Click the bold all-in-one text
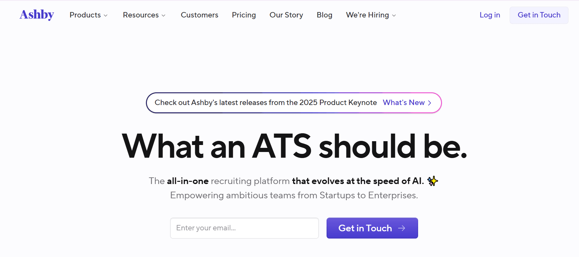Image resolution: width=579 pixels, height=257 pixels. tap(188, 181)
